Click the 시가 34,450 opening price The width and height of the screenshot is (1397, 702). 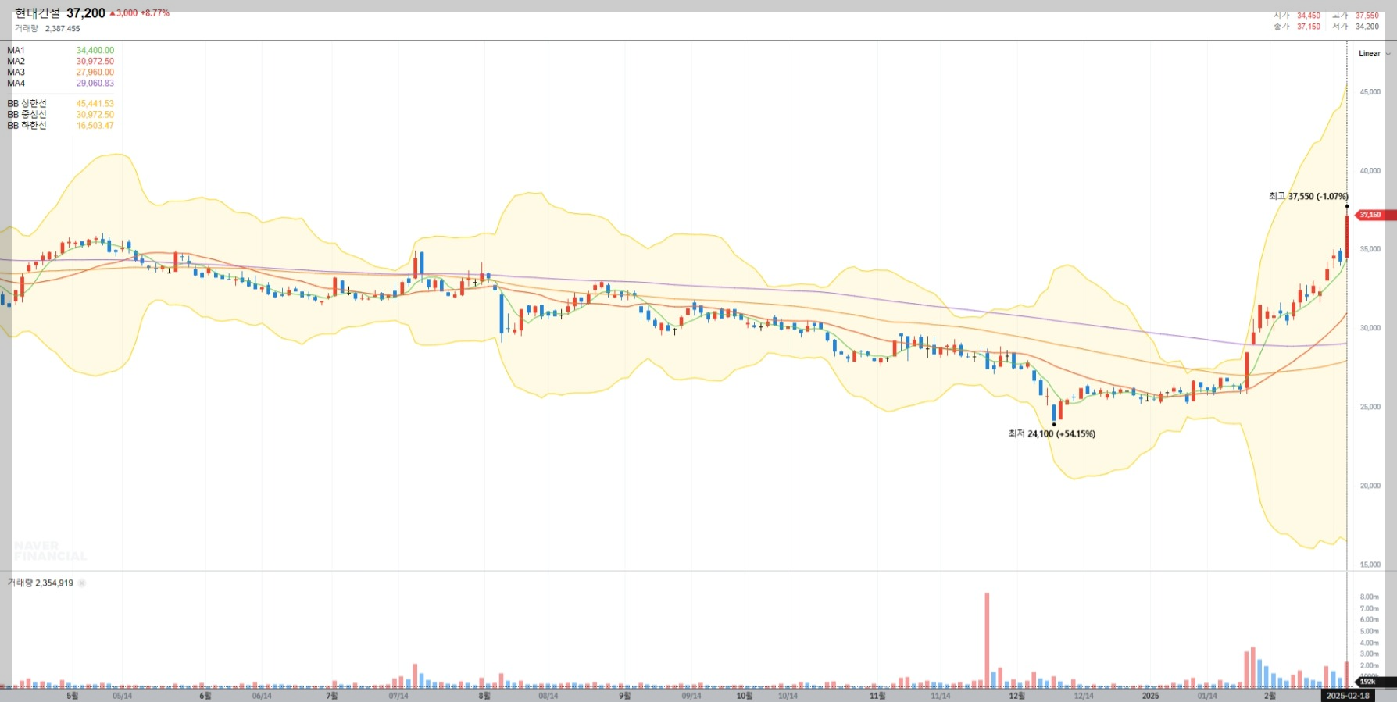tap(1297, 16)
